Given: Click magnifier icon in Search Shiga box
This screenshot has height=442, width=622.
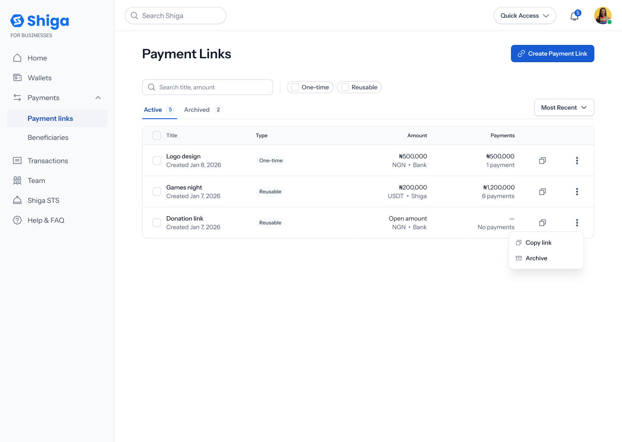Looking at the screenshot, I should pyautogui.click(x=134, y=16).
